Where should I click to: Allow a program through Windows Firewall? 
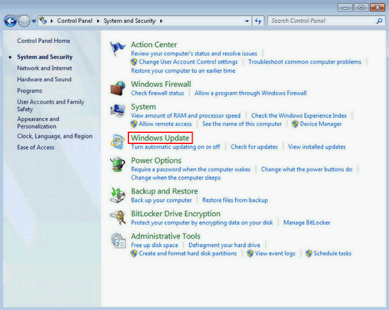(250, 93)
